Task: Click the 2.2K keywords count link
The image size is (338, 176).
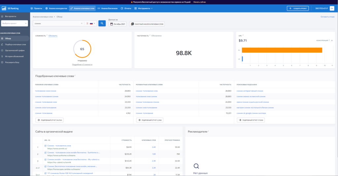Action: click(154, 168)
